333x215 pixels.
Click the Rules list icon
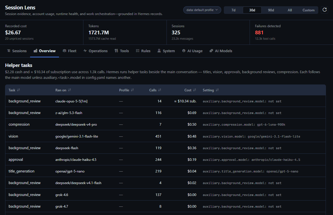click(138, 51)
